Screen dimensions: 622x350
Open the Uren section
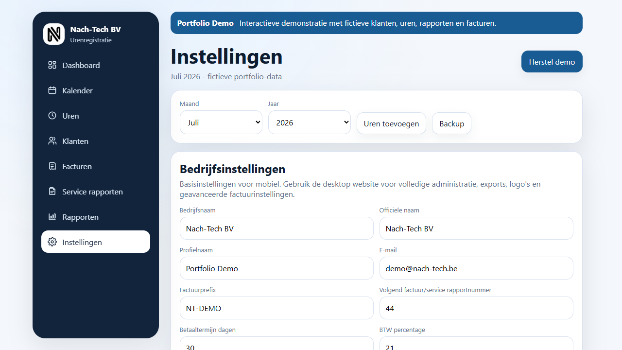(96, 116)
